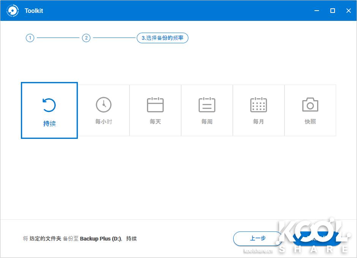
Task: Click the 每小时 label text
Action: click(x=104, y=122)
